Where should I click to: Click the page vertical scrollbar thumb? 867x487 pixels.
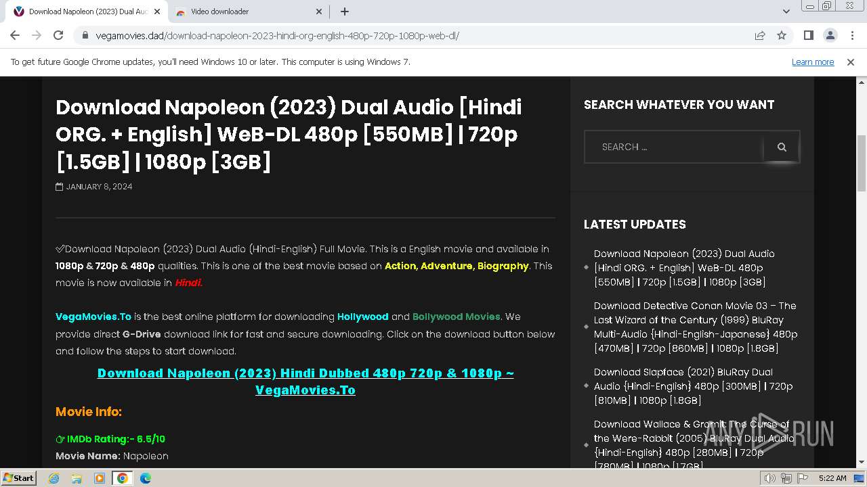pyautogui.click(x=862, y=162)
